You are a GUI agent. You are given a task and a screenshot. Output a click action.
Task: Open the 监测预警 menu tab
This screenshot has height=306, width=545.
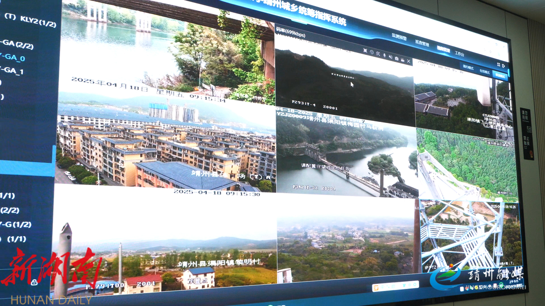point(399,36)
